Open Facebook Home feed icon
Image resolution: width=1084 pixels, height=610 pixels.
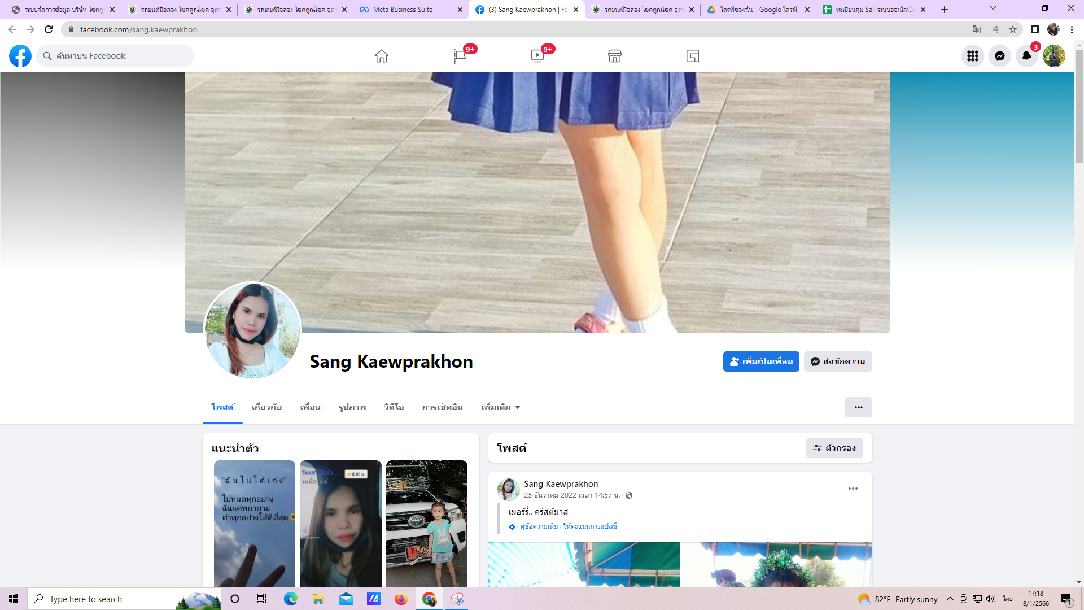pos(382,56)
